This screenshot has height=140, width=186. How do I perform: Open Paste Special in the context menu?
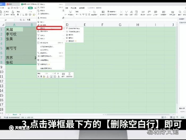(x=51, y=14)
